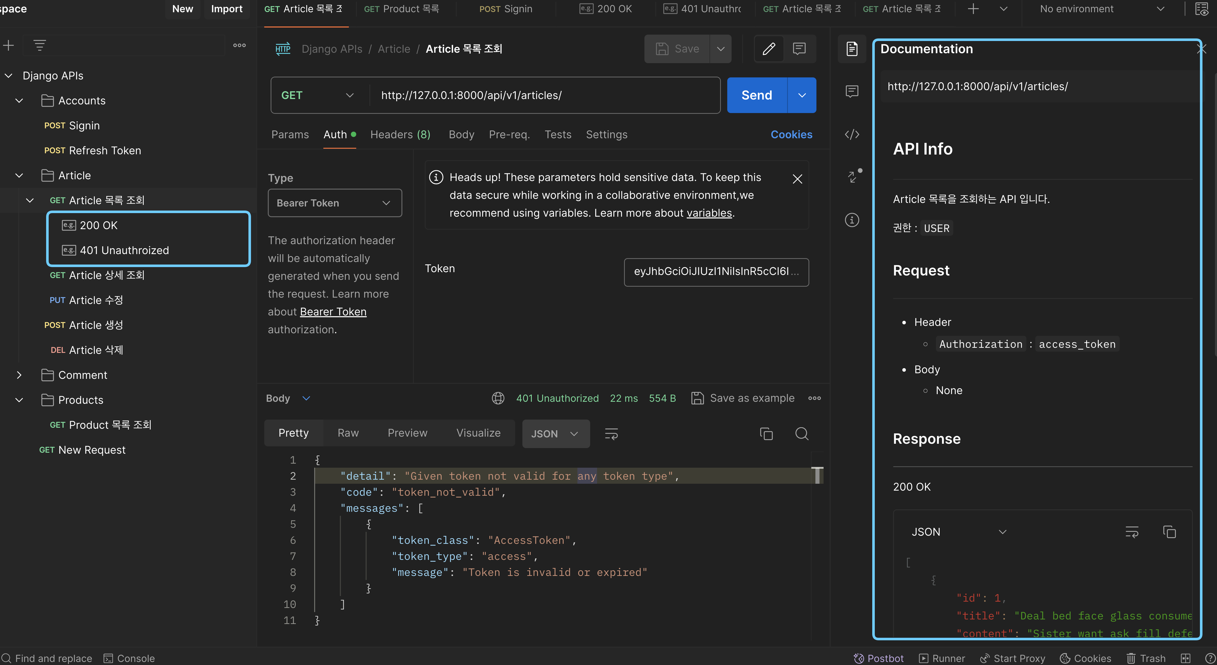Dismiss the Heads up warning banner
This screenshot has height=665, width=1217.
pyautogui.click(x=797, y=179)
